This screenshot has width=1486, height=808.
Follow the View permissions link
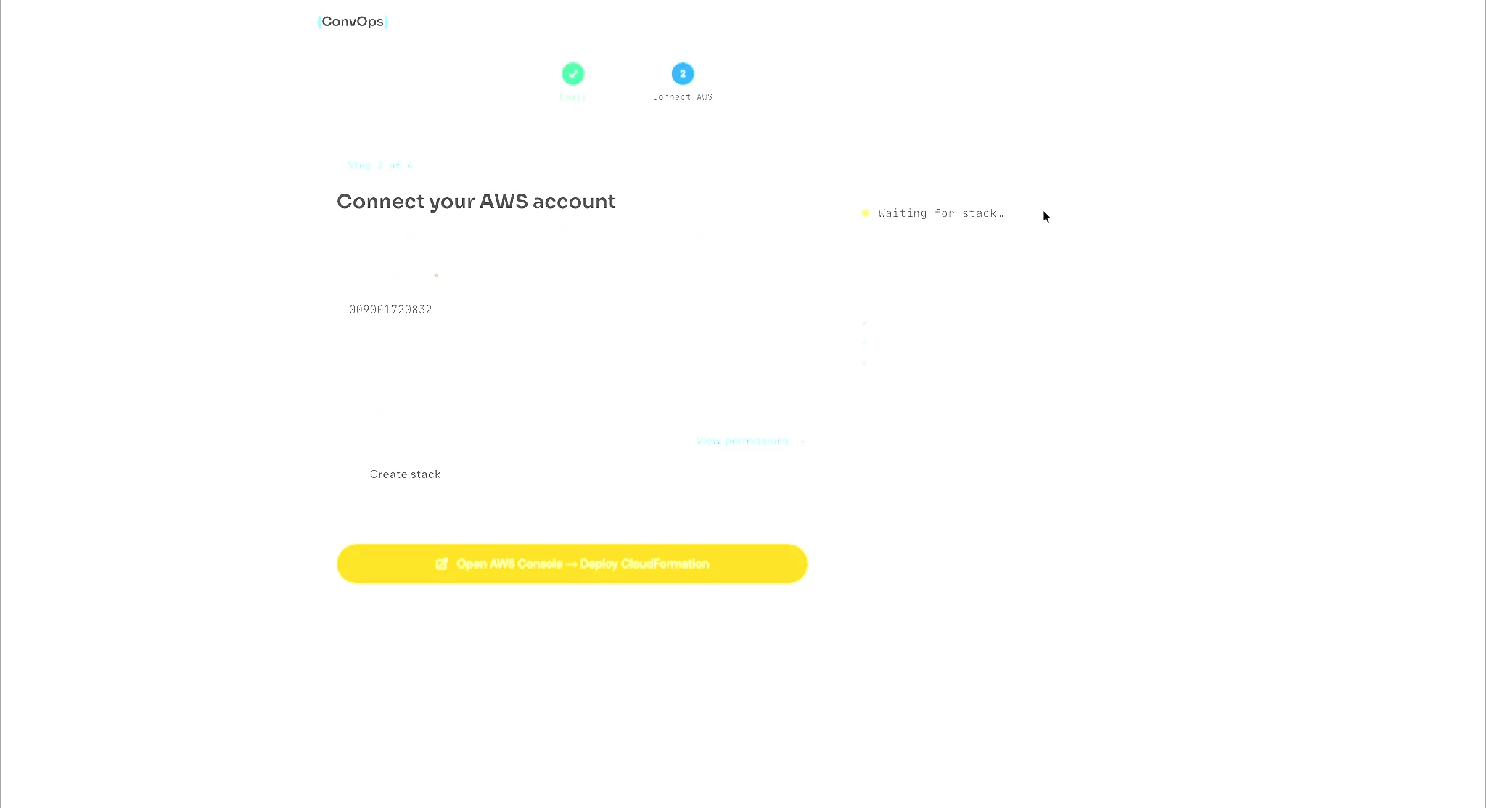pyautogui.click(x=742, y=441)
